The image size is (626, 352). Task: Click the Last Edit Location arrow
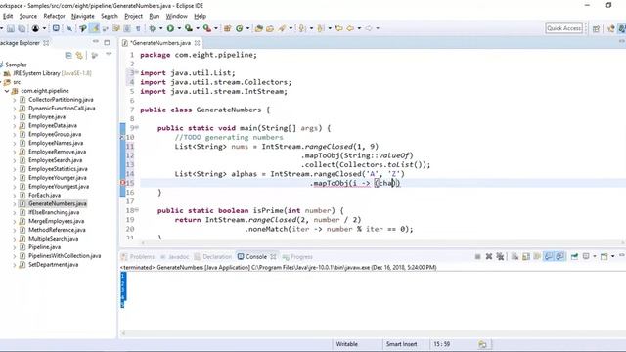339,28
